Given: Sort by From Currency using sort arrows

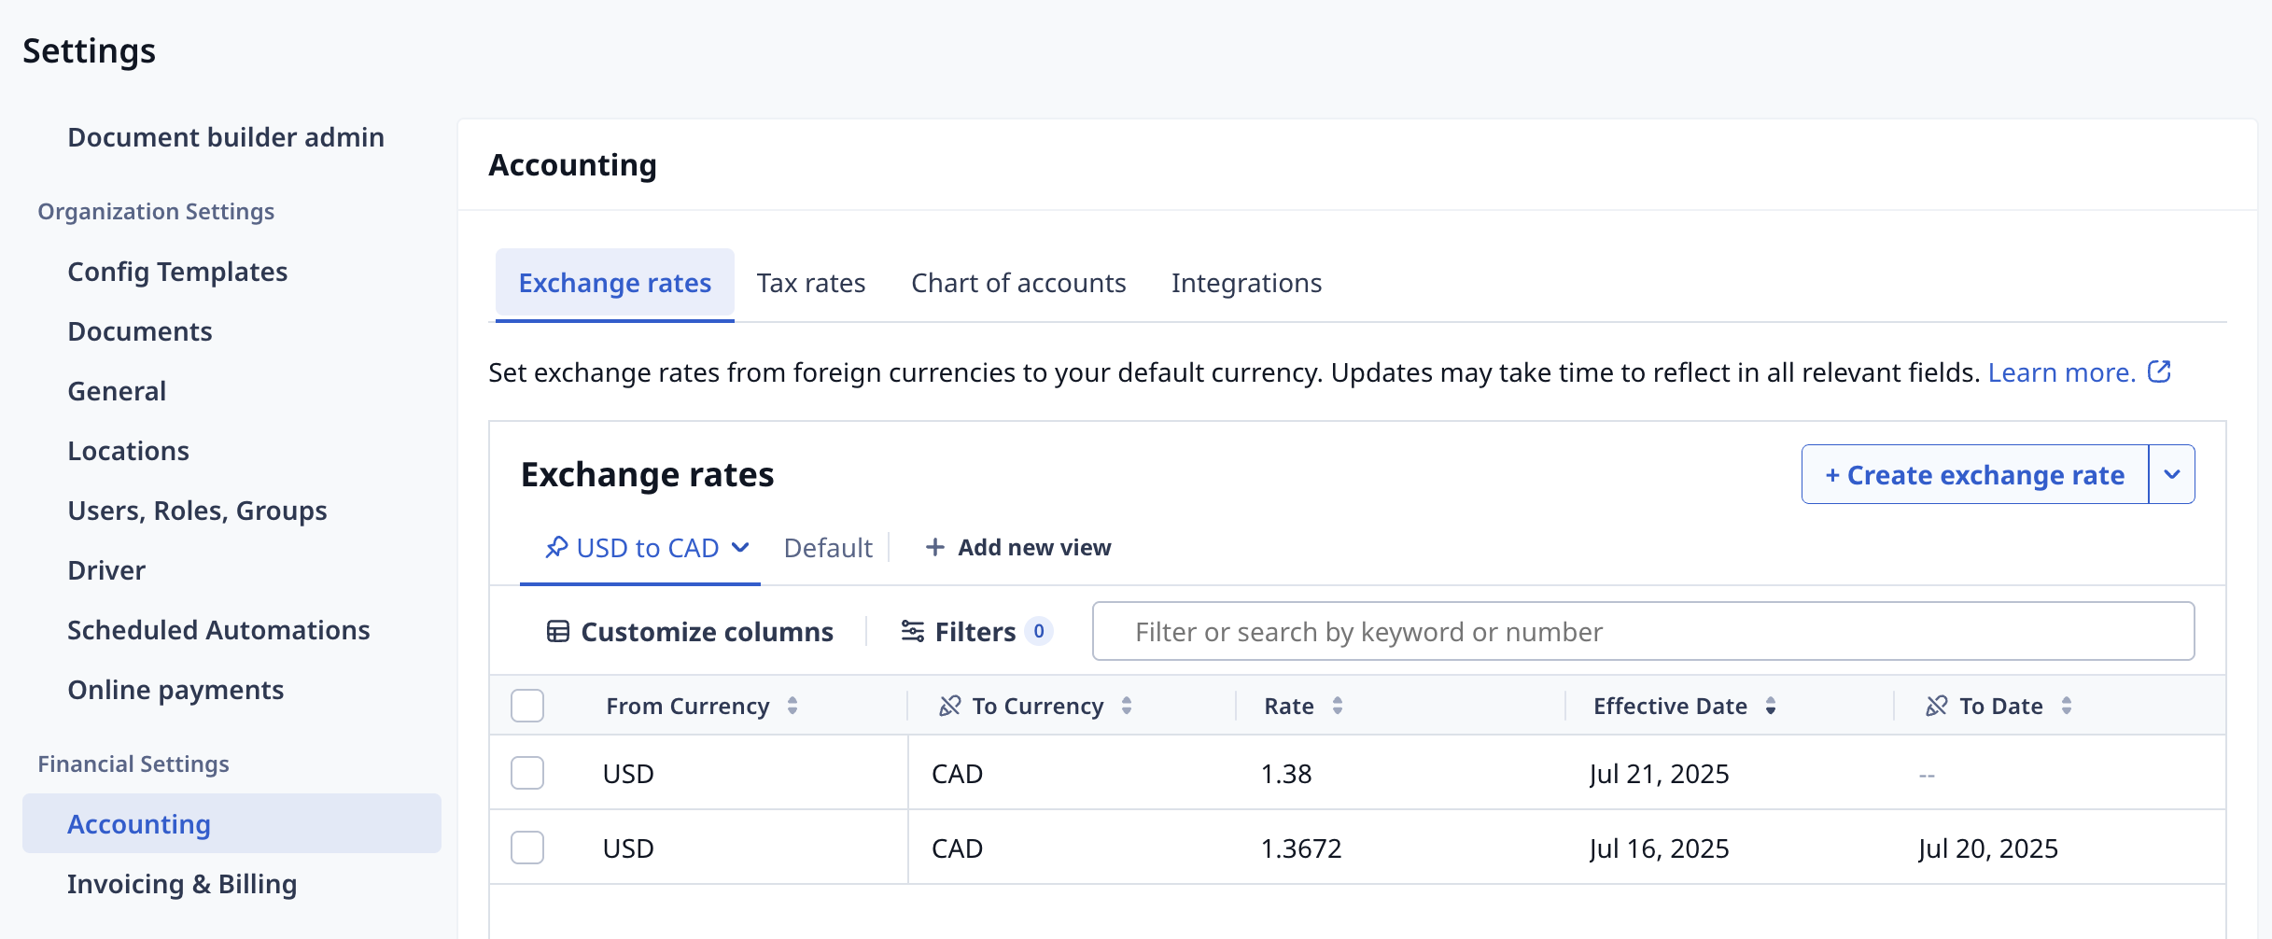Looking at the screenshot, I should 792,706.
